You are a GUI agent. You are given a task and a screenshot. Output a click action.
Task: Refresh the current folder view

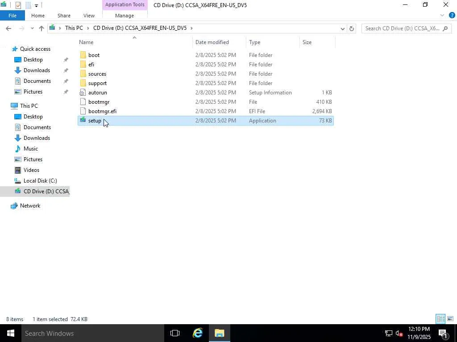click(x=352, y=28)
